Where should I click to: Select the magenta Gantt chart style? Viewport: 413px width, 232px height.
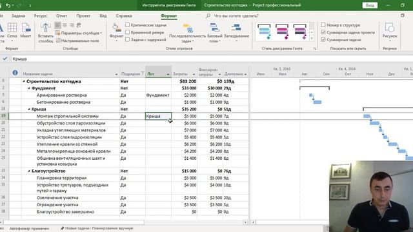(282, 32)
